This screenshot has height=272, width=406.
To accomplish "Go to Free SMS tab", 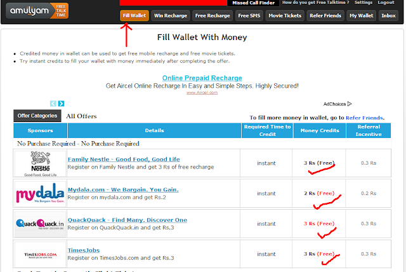I will pos(249,15).
